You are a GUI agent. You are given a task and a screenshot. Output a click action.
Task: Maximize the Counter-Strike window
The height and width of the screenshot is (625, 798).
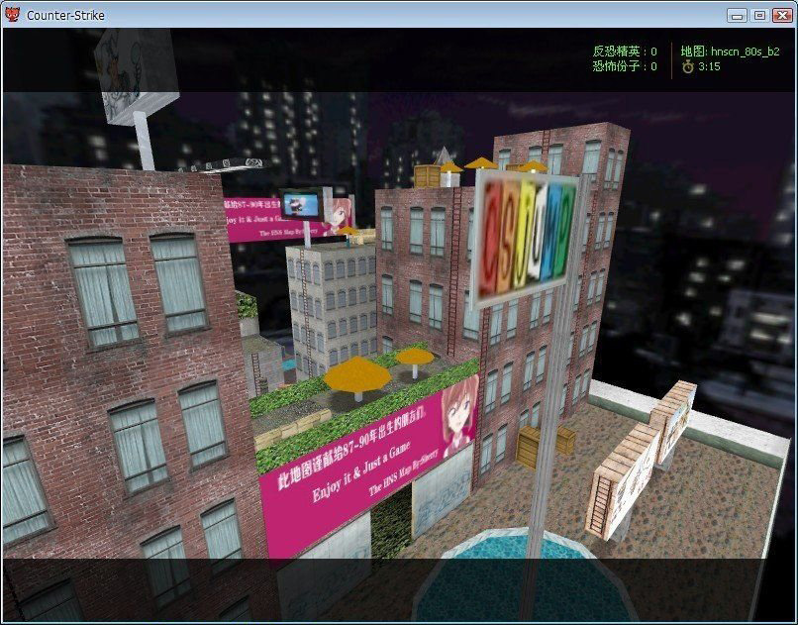click(x=759, y=15)
